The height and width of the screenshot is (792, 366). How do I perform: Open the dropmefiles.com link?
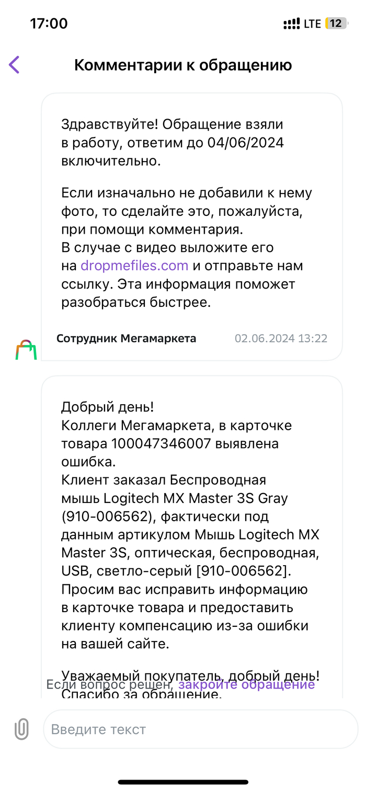134,266
